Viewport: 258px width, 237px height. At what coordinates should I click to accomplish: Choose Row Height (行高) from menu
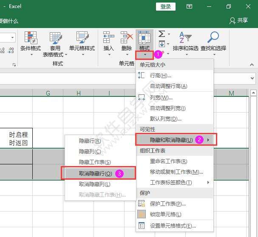[160, 75]
